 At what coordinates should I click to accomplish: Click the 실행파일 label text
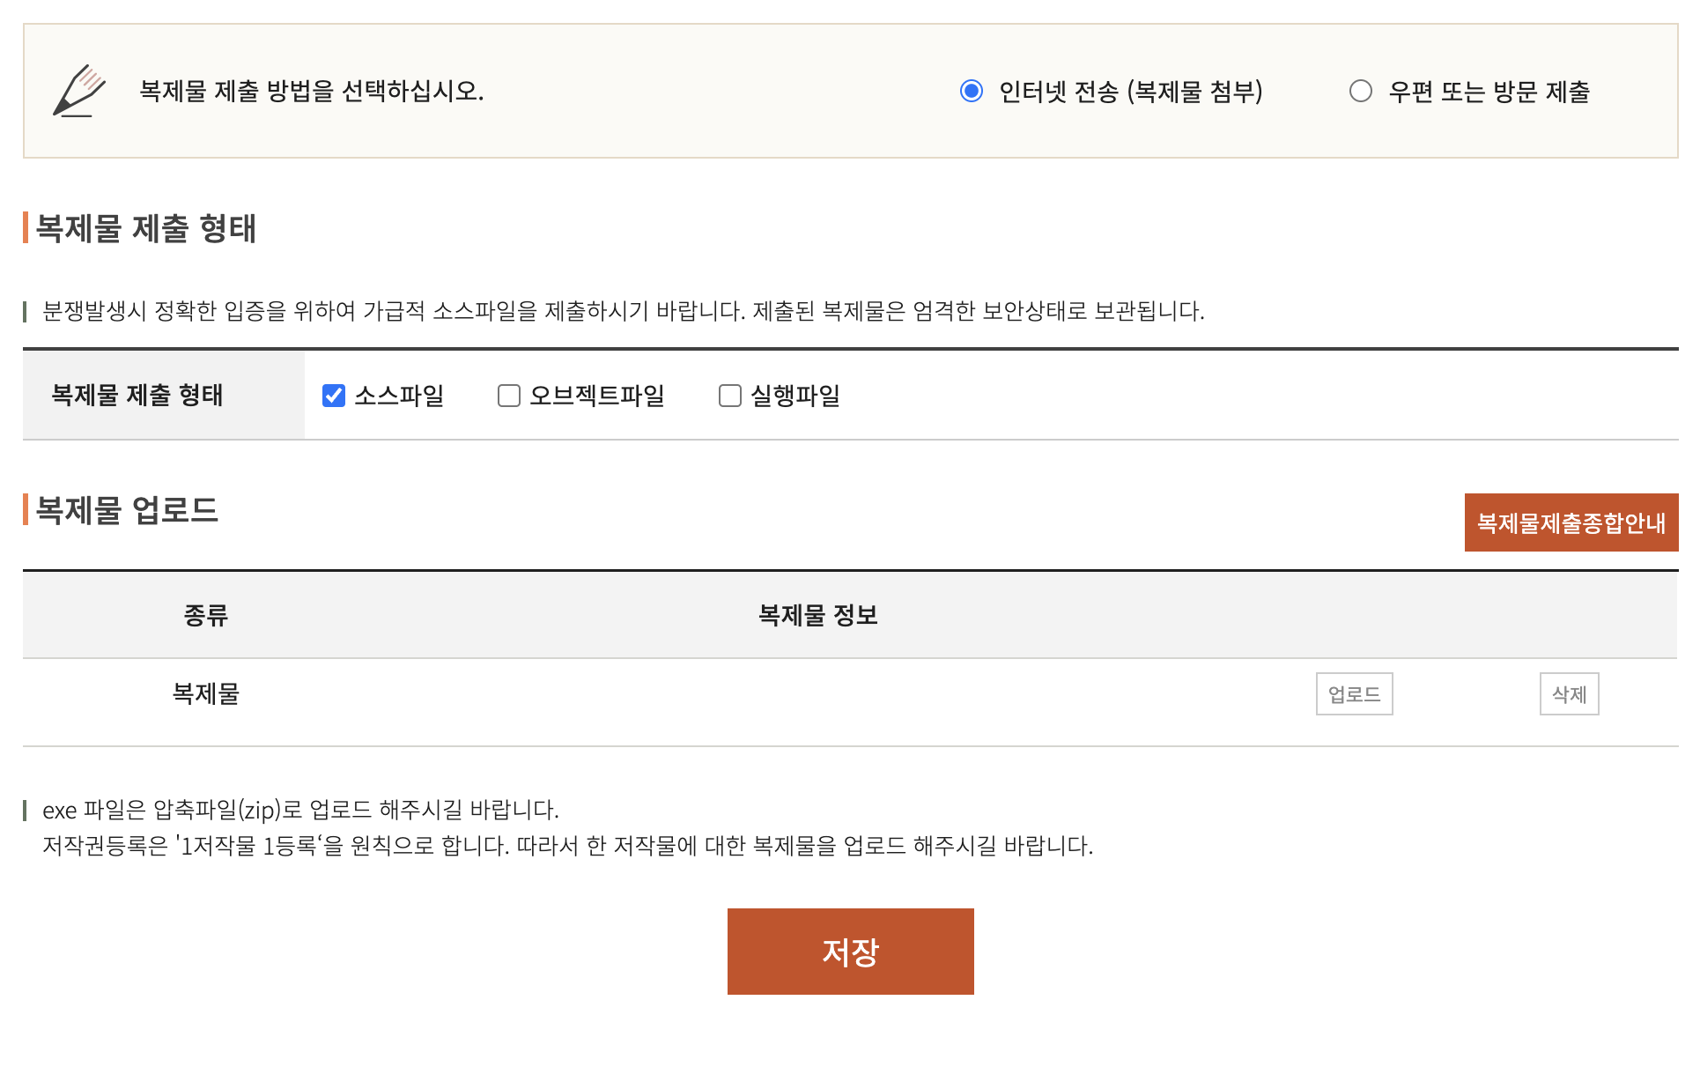point(795,396)
